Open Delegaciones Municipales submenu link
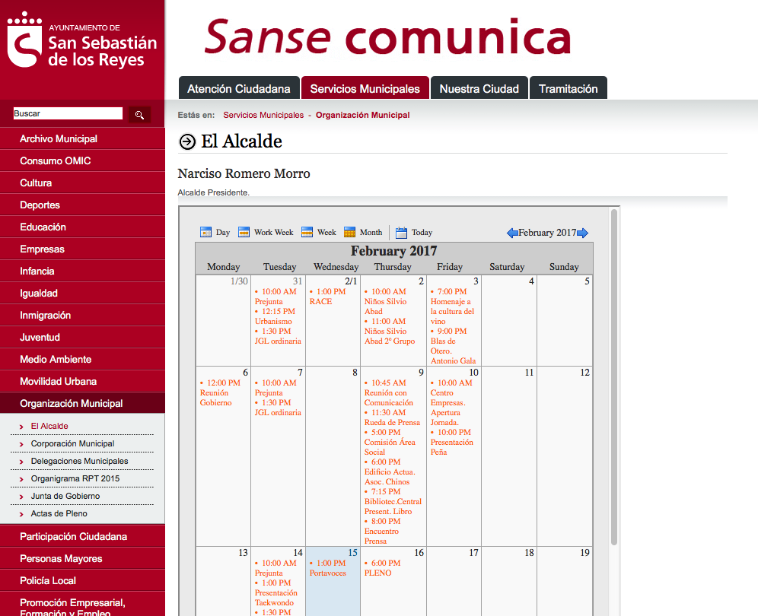758x616 pixels. click(x=79, y=461)
